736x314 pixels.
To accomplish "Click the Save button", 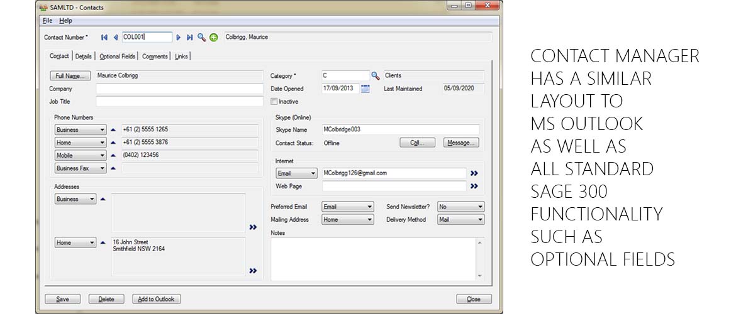I will point(62,299).
